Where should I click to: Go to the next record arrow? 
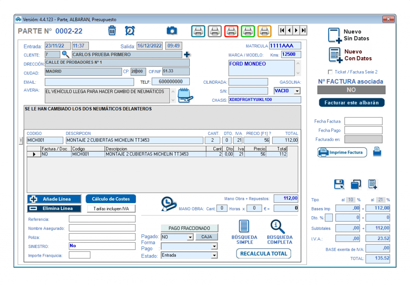[296, 30]
